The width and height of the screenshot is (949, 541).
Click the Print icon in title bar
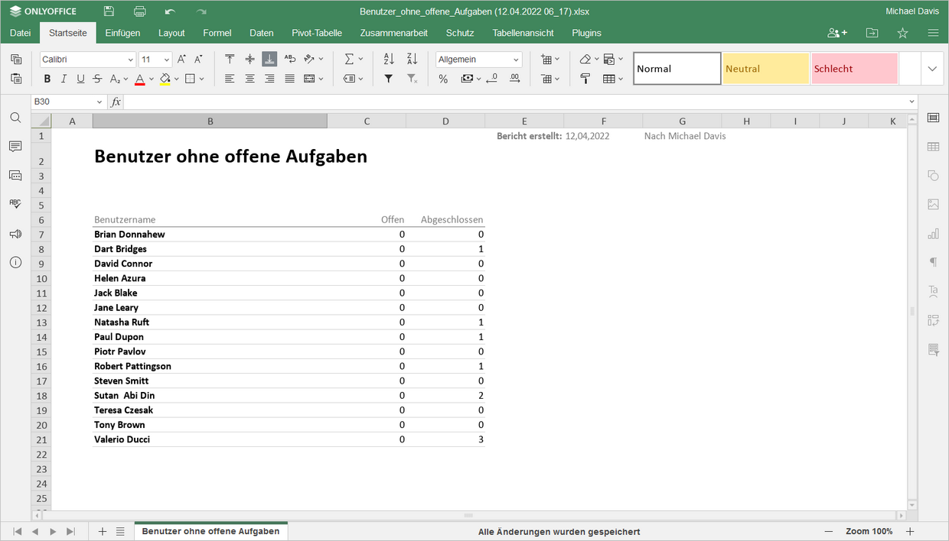[139, 11]
